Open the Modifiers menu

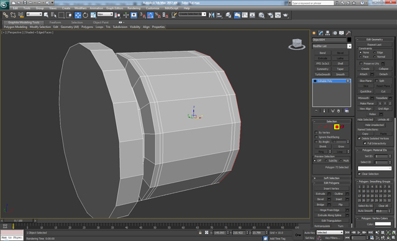click(x=81, y=8)
